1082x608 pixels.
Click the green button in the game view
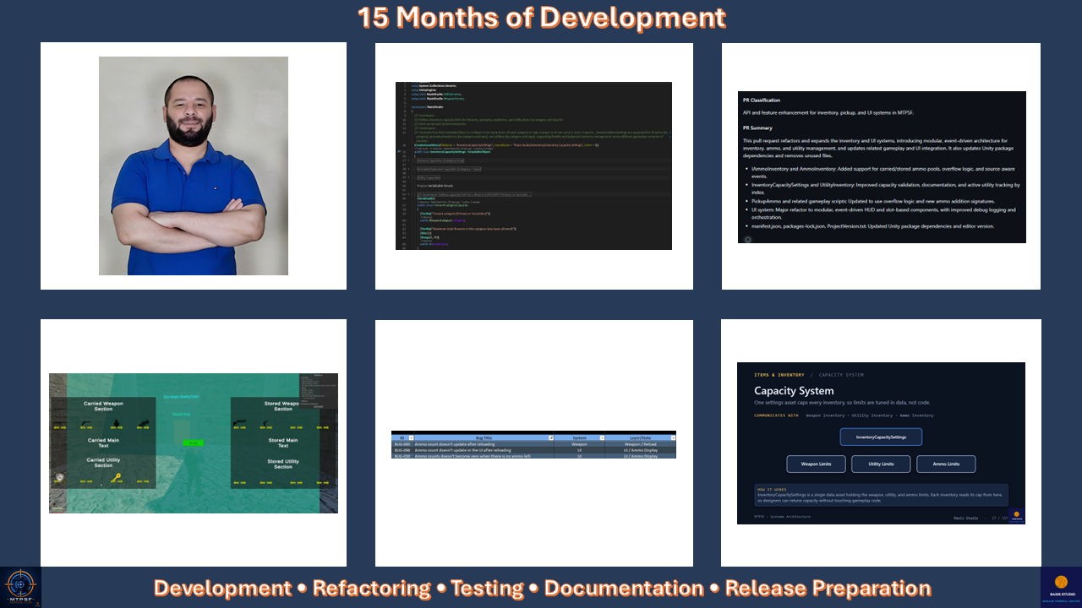pos(193,442)
